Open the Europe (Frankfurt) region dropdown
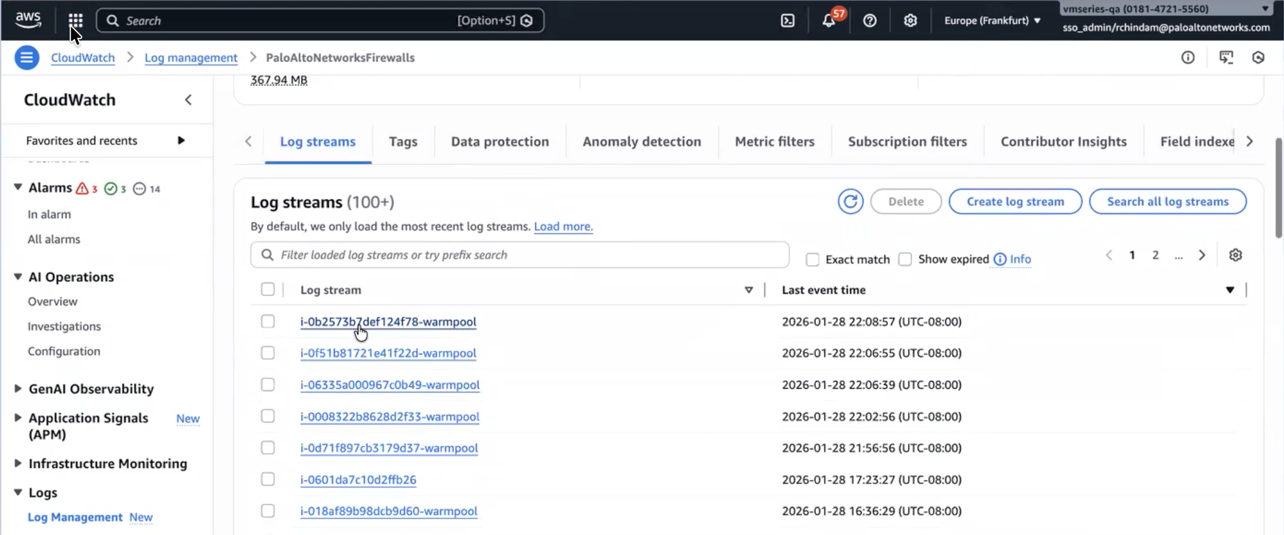Image resolution: width=1284 pixels, height=535 pixels. (992, 21)
